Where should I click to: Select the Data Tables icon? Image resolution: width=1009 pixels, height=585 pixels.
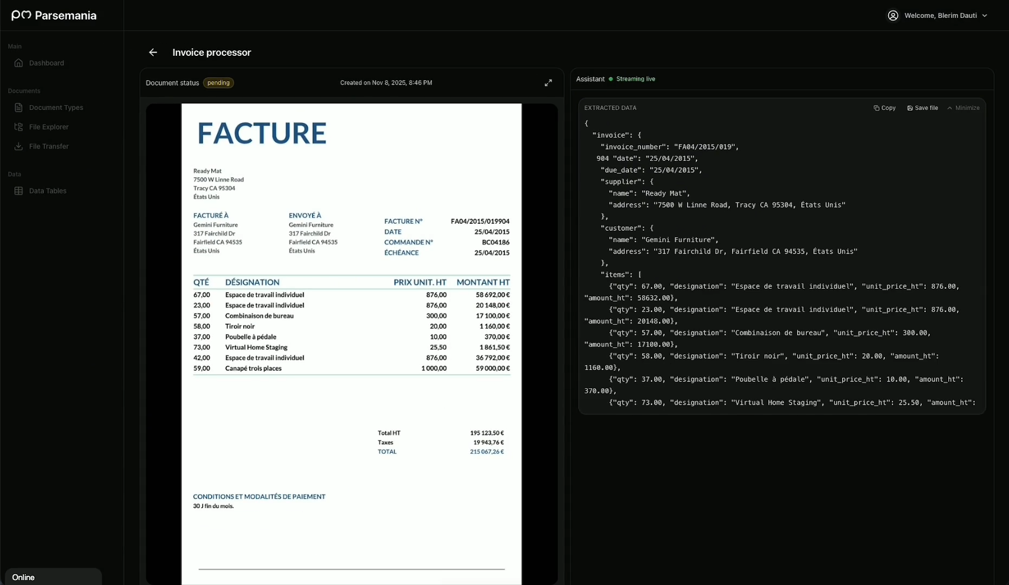click(x=19, y=191)
